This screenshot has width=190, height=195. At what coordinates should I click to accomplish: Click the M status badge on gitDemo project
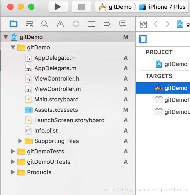[126, 37]
